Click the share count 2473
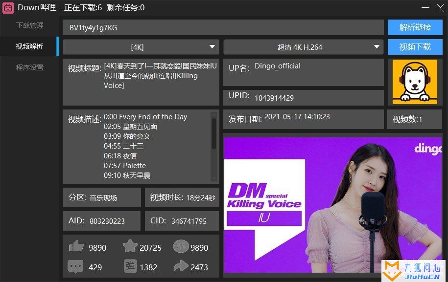Screen dimensions: 448x282 (x=199, y=267)
